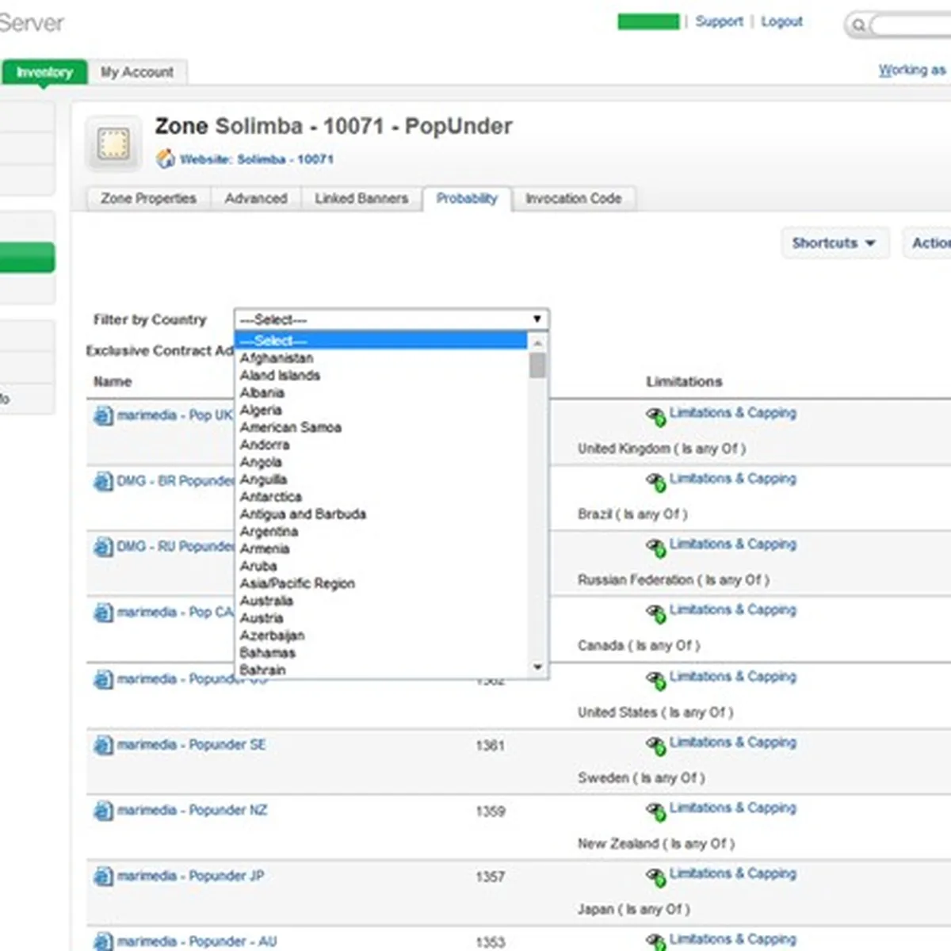Click banner icon for marimedia - Pop CA
The width and height of the screenshot is (951, 951).
(103, 613)
